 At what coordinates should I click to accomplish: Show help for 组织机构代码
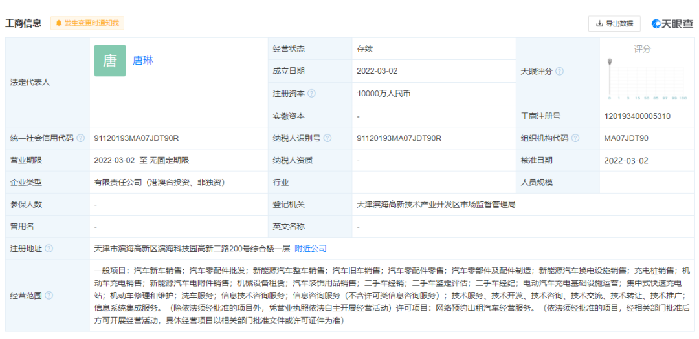575,138
